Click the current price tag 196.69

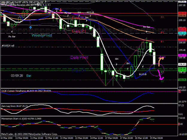click(182, 64)
